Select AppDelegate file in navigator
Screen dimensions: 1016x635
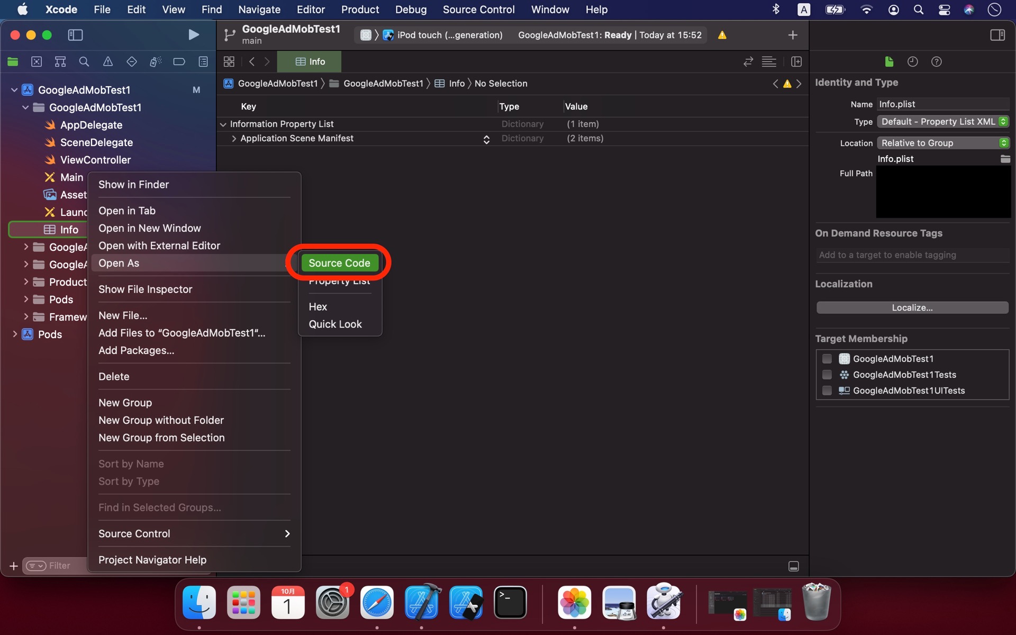(x=91, y=125)
